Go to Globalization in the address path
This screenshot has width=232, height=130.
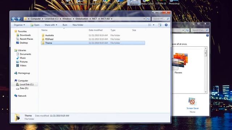click(x=82, y=19)
